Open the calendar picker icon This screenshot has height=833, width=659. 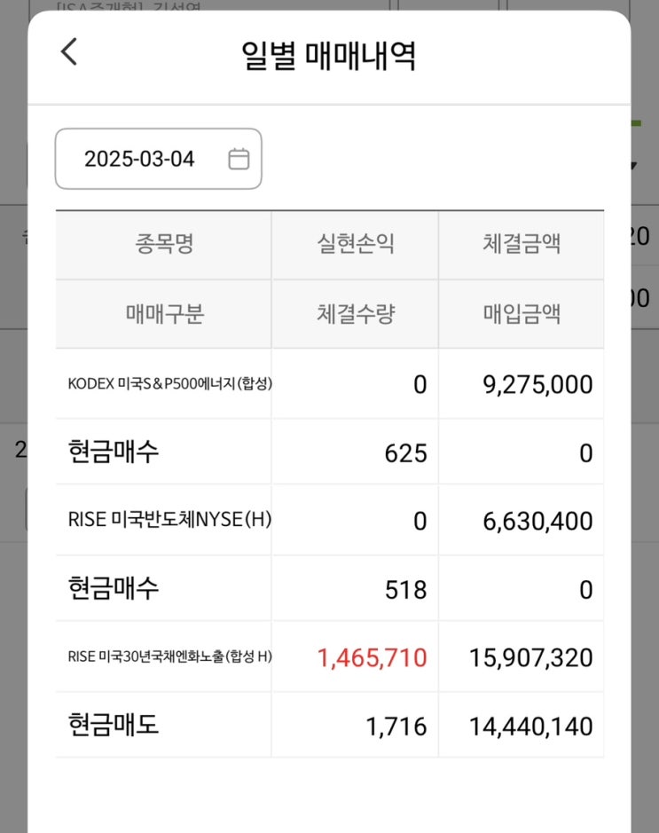coord(239,159)
